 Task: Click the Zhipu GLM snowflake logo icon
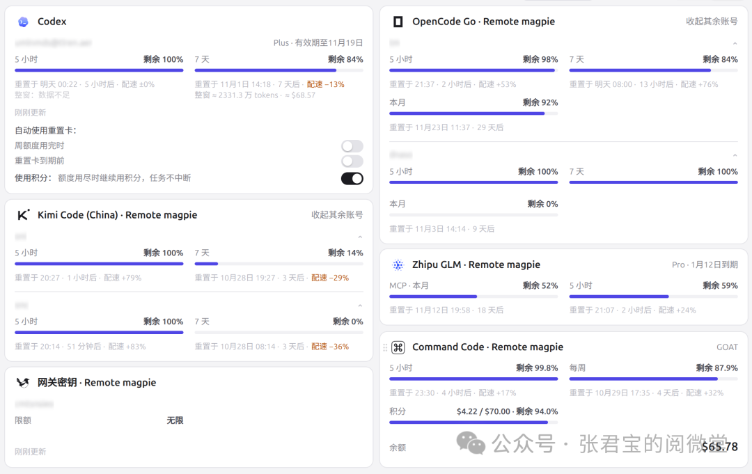coord(398,264)
